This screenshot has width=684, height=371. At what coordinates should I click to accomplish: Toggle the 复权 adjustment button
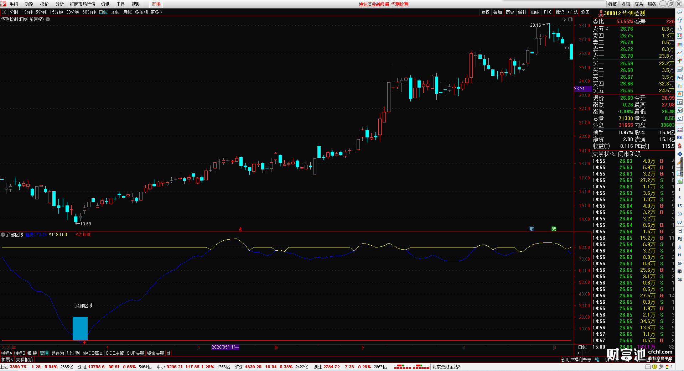(485, 12)
